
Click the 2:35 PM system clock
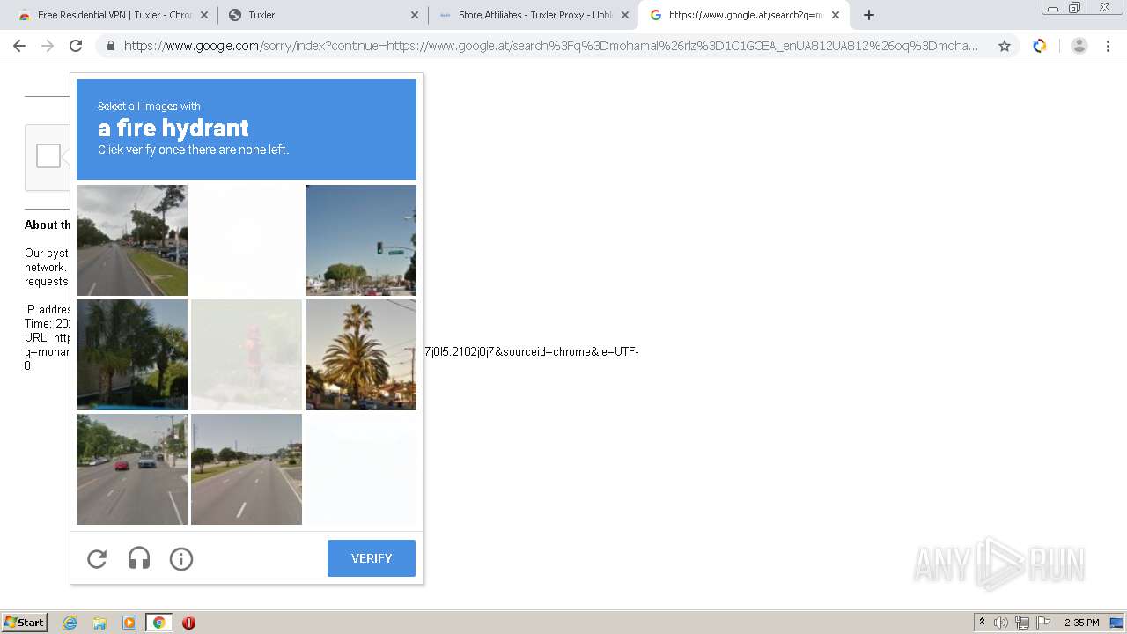[x=1081, y=623]
